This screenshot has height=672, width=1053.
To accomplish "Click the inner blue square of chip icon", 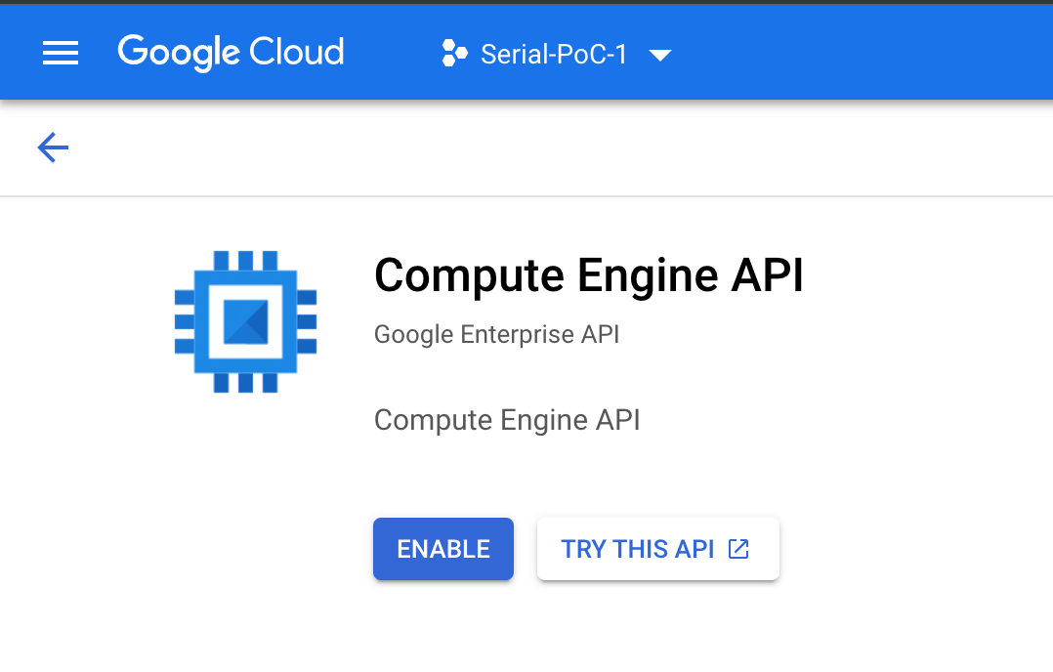I will tap(246, 321).
